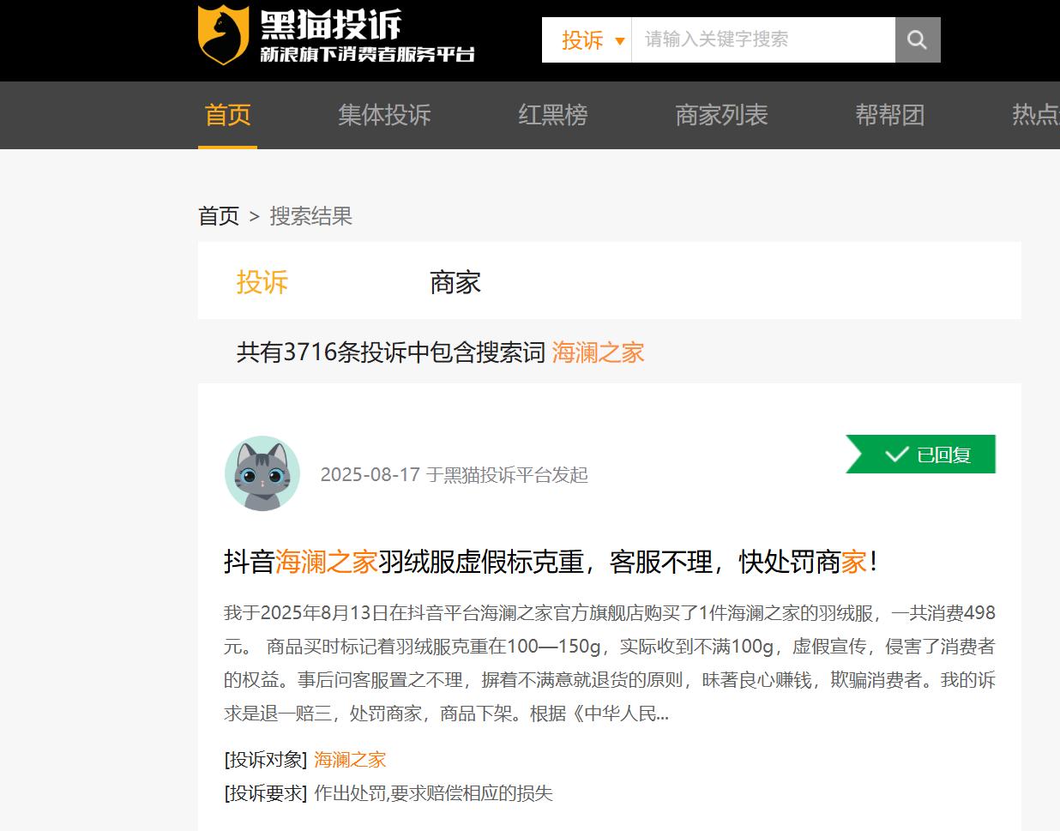Expand the 投诉 search type dropdown

585,39
